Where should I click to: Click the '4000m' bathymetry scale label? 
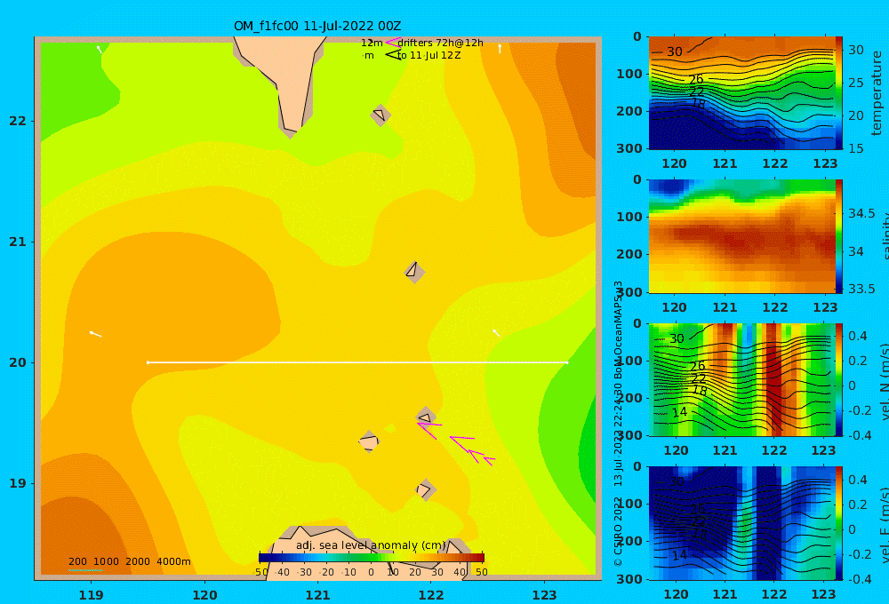173,561
